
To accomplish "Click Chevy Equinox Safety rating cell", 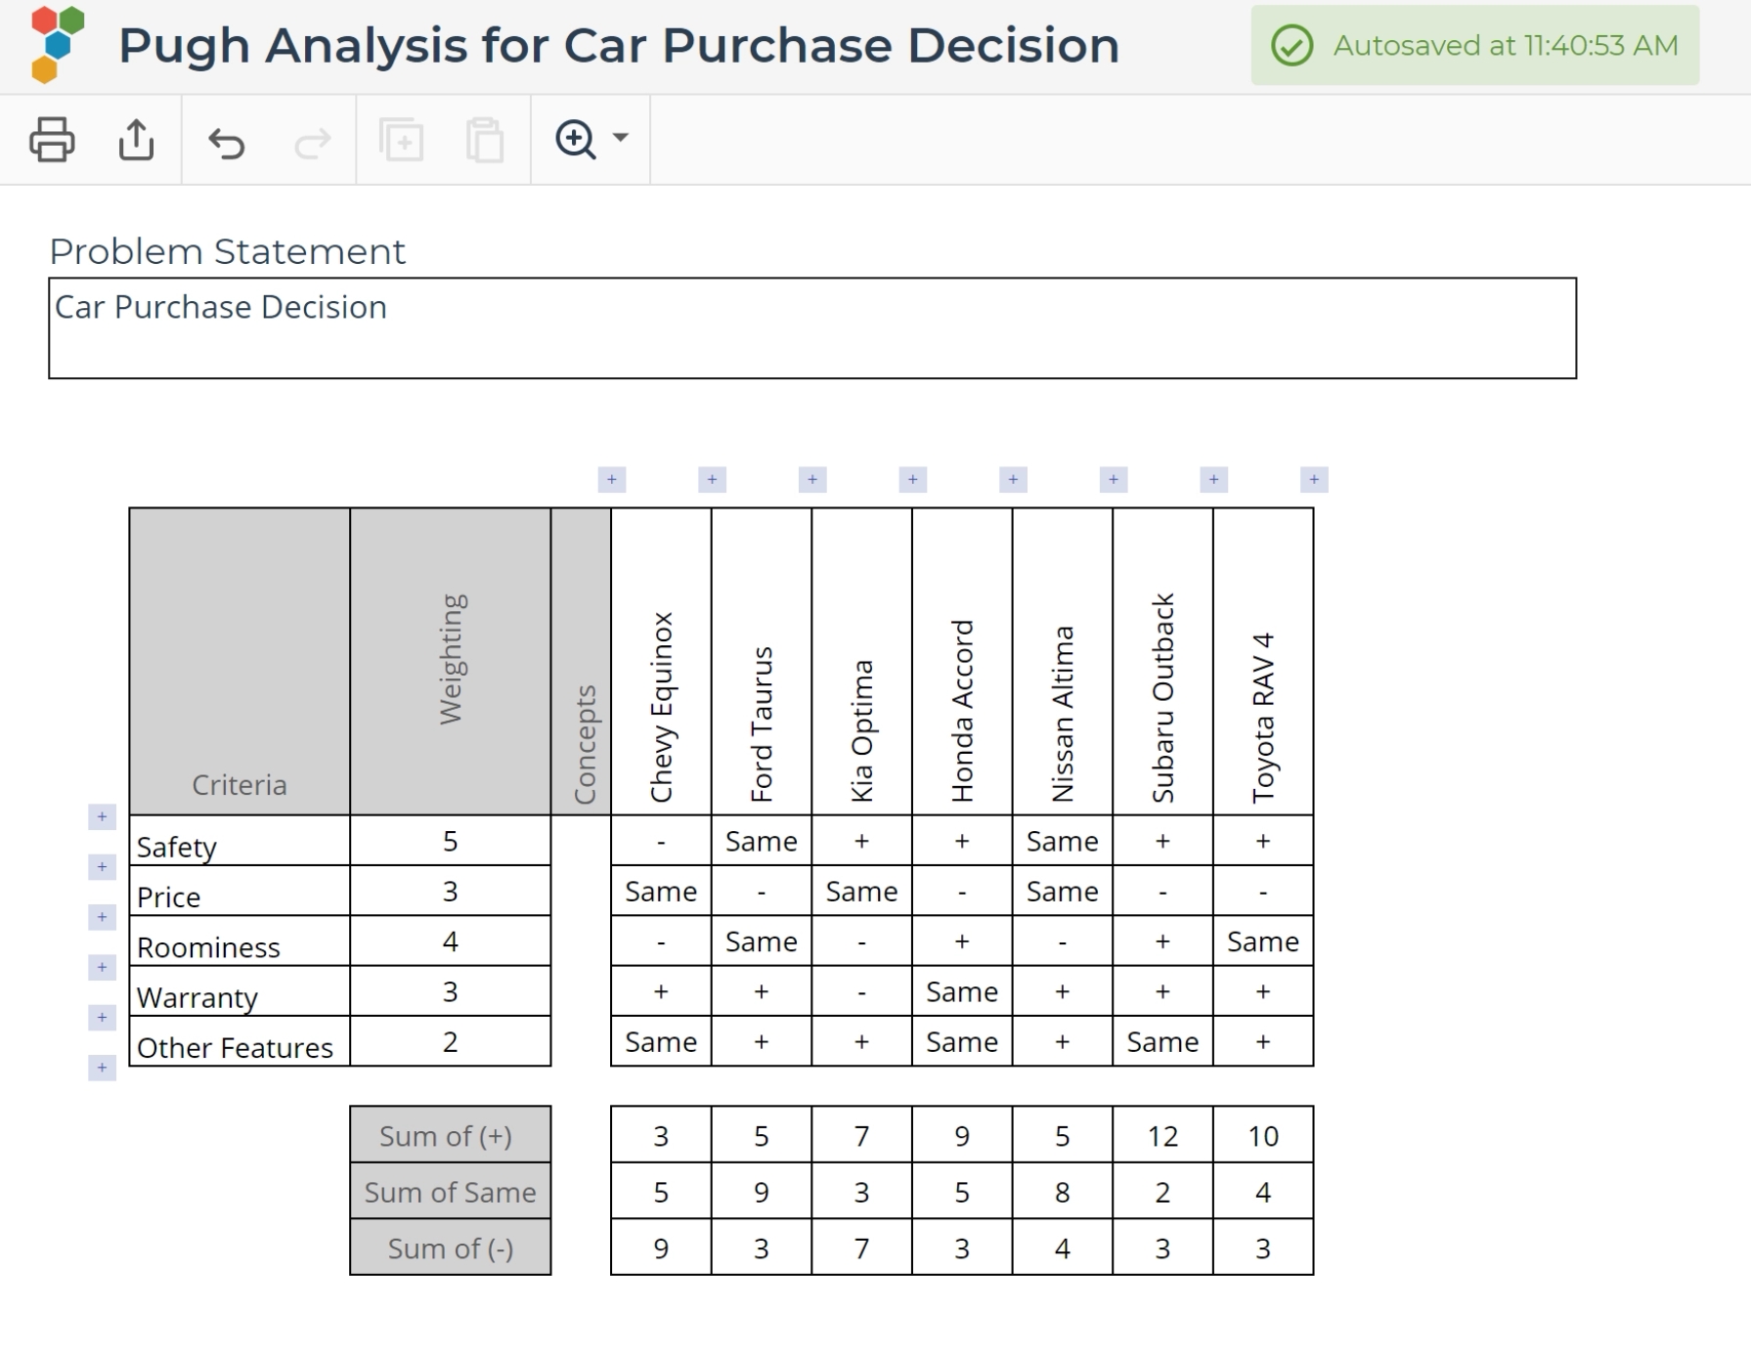I will (662, 841).
